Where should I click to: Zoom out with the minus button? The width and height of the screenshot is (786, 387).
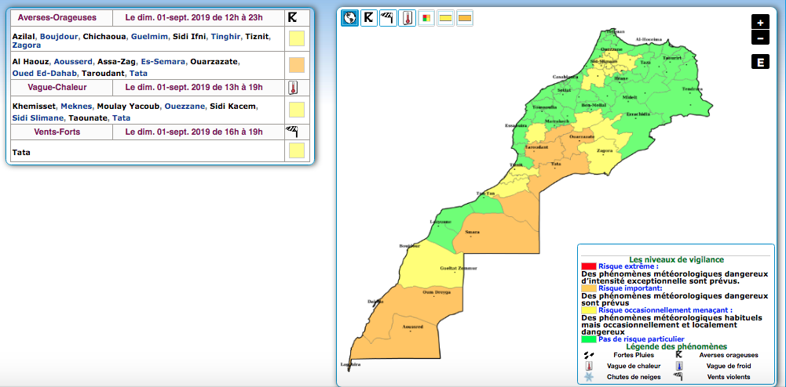click(x=759, y=38)
